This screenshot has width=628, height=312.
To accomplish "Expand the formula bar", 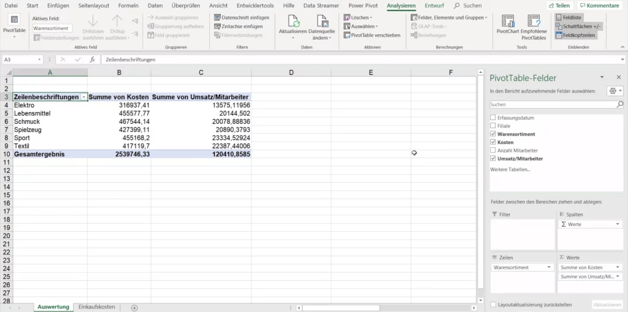I will coord(622,59).
